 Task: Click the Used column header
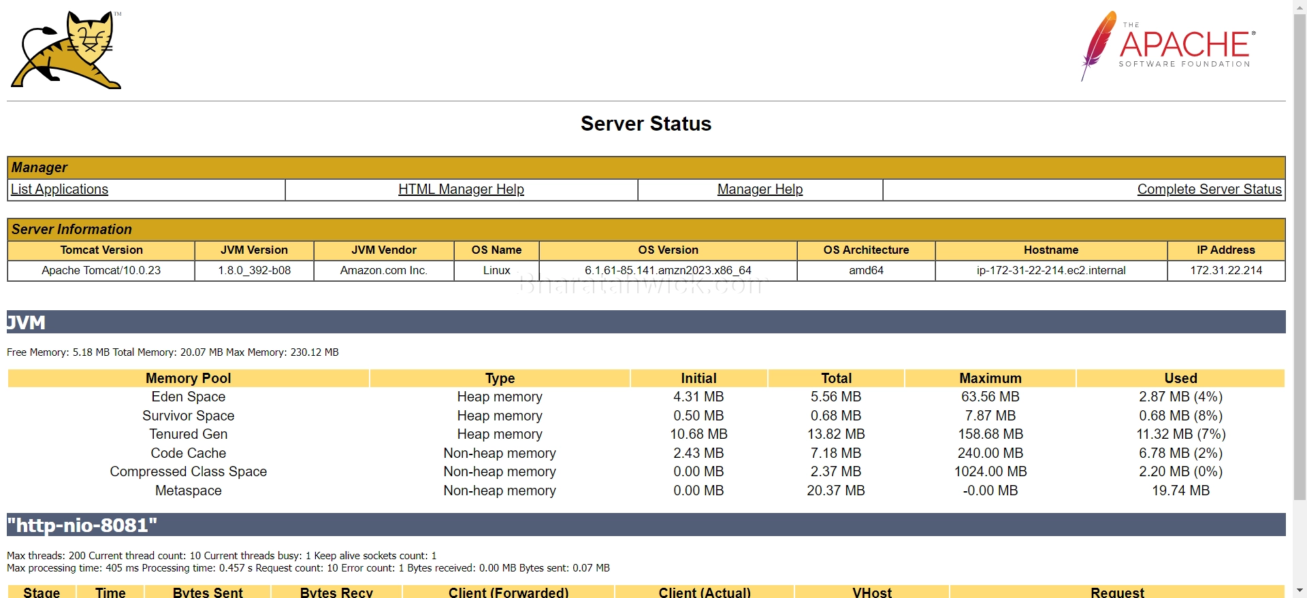(1180, 378)
